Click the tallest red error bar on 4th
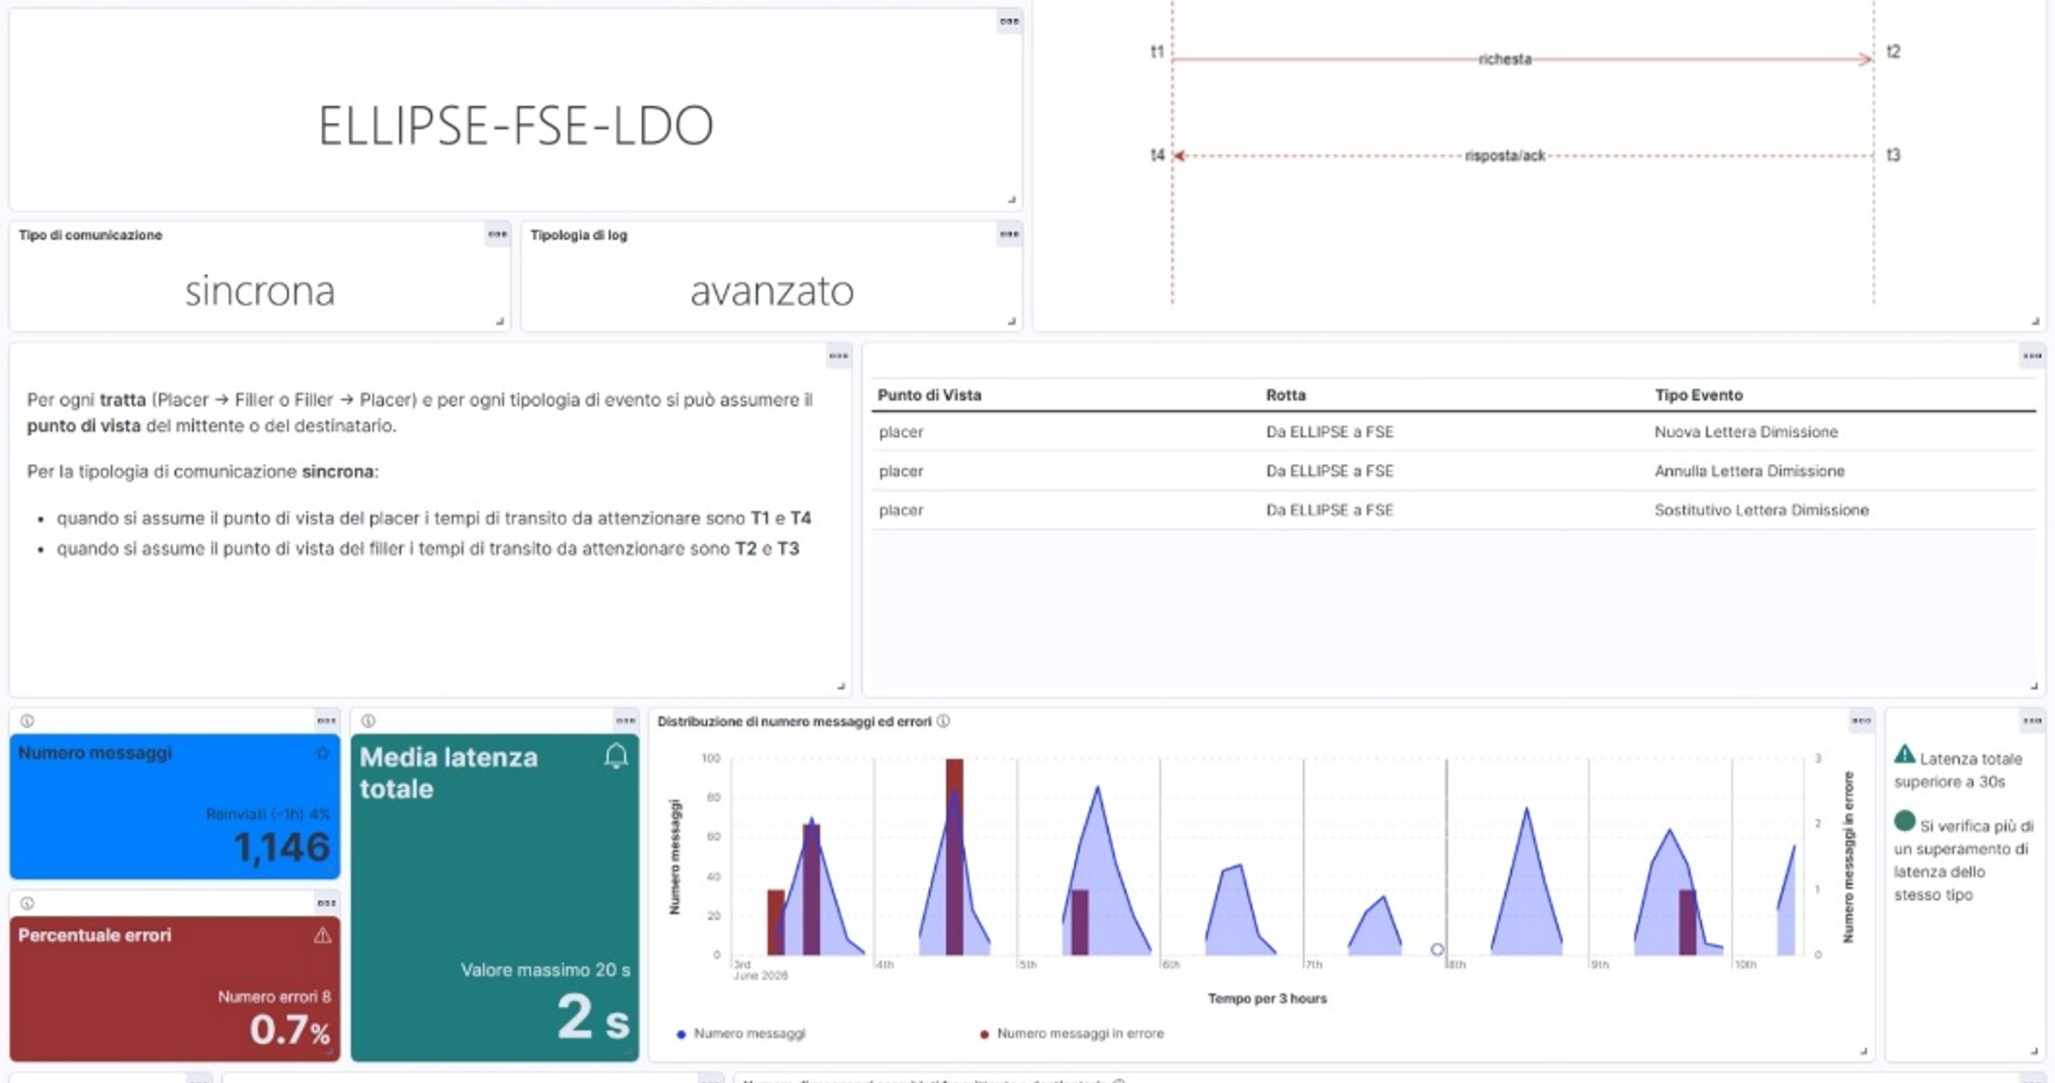This screenshot has width=2055, height=1083. point(953,856)
